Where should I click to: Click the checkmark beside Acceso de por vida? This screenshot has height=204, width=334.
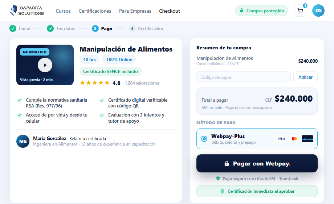click(x=19, y=115)
